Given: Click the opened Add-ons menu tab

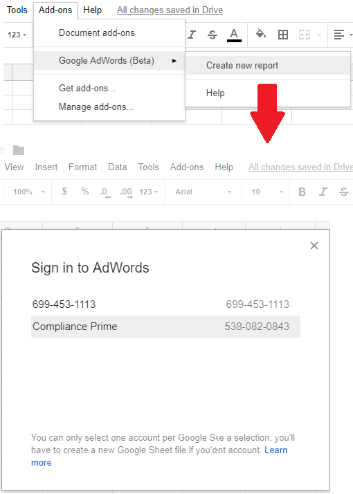Looking at the screenshot, I should [55, 10].
